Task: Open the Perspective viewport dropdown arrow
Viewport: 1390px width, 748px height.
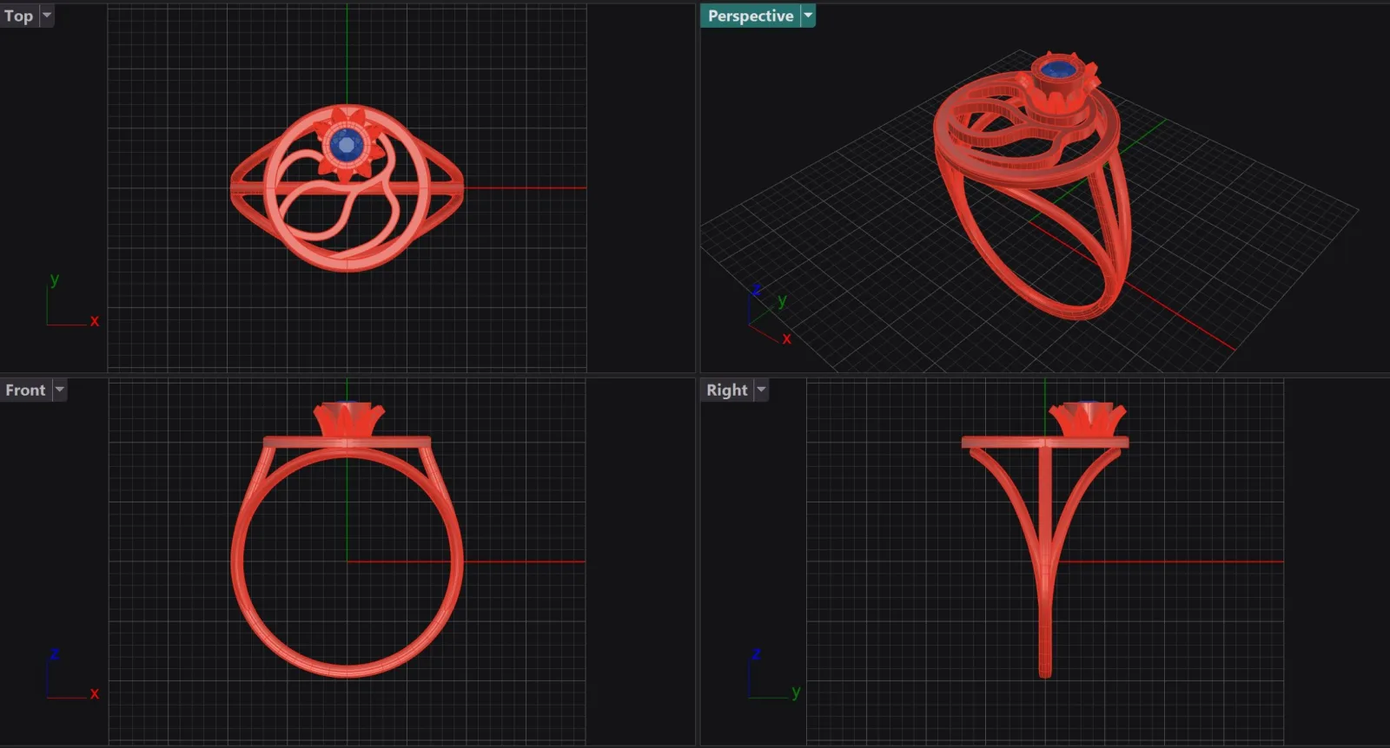Action: pos(808,16)
